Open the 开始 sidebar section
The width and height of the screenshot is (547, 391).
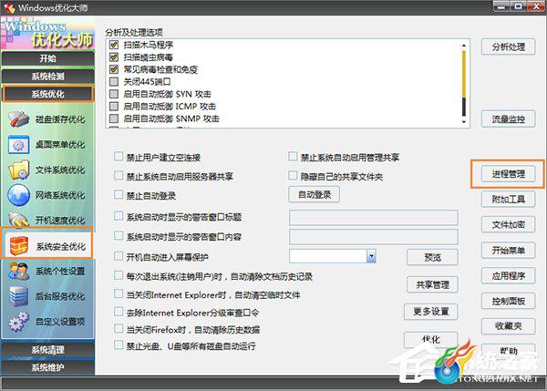click(x=47, y=58)
